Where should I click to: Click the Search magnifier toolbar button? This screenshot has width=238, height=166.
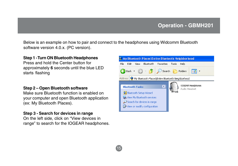[x=163, y=71]
